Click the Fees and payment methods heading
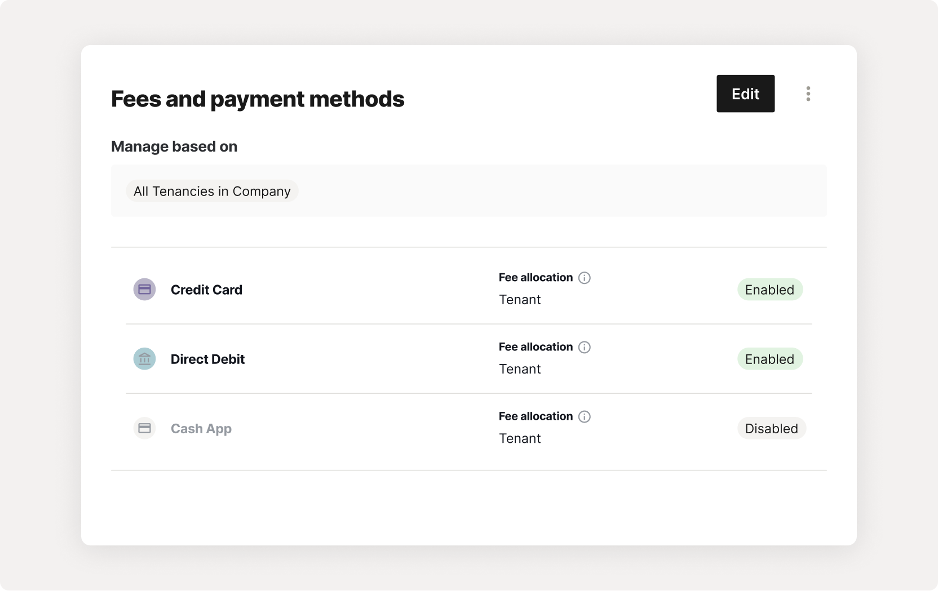Image resolution: width=938 pixels, height=591 pixels. pyautogui.click(x=258, y=99)
